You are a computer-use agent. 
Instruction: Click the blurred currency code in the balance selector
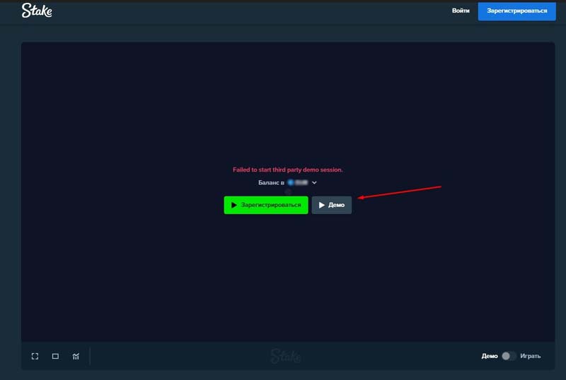point(302,183)
